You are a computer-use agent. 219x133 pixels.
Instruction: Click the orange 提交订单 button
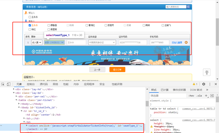click(x=117, y=69)
